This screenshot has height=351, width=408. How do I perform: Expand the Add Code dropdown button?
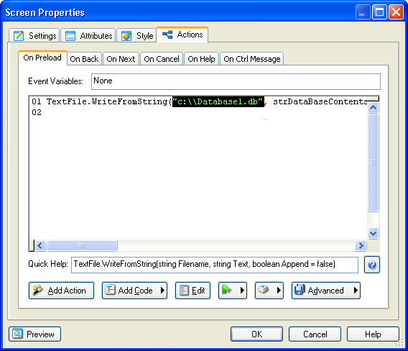[134, 291]
